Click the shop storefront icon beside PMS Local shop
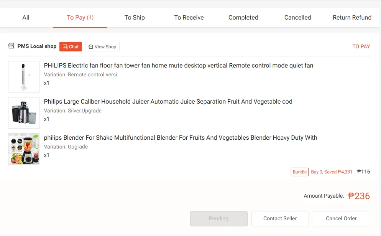The height and width of the screenshot is (236, 381). click(x=11, y=46)
